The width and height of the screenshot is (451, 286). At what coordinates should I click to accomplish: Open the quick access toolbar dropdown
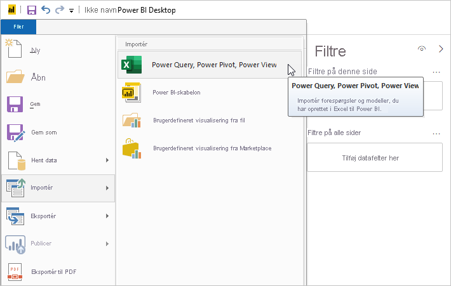click(71, 11)
